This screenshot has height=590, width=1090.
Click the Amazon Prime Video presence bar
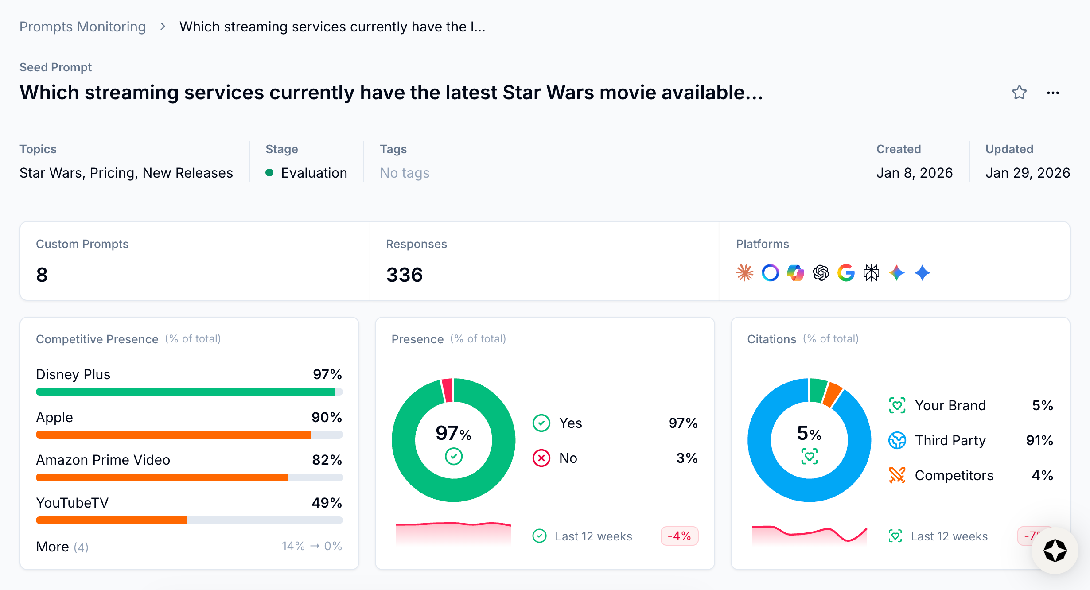coord(189,477)
